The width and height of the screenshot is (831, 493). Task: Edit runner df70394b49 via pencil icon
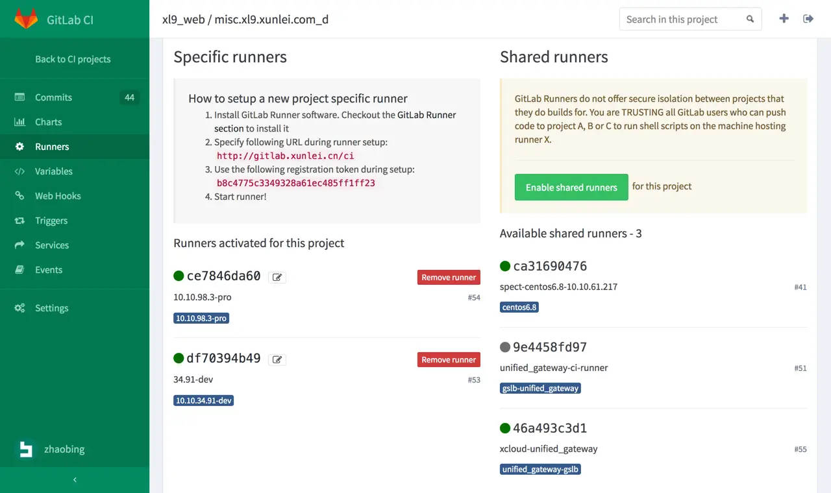pos(277,360)
